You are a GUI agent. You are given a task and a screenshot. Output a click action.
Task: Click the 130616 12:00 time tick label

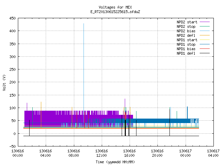click(101, 153)
